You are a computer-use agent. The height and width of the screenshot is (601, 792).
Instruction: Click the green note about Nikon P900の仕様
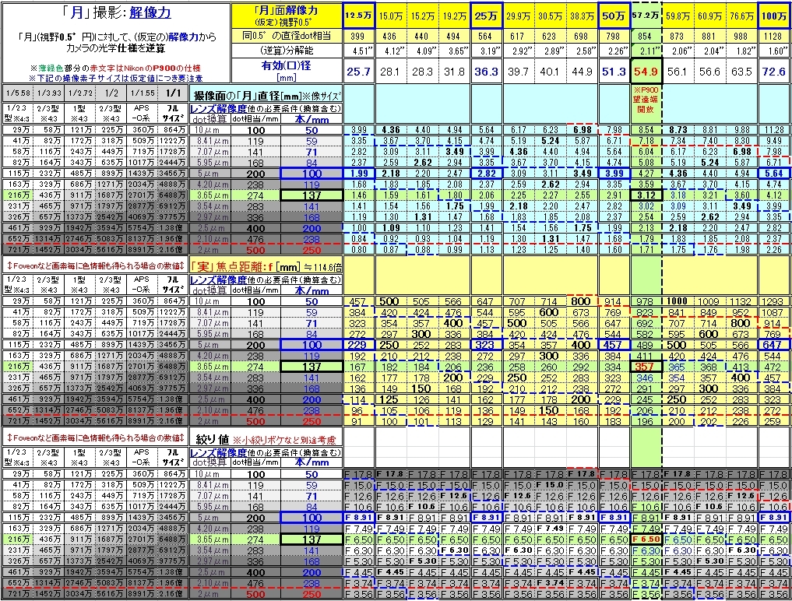tap(116, 69)
